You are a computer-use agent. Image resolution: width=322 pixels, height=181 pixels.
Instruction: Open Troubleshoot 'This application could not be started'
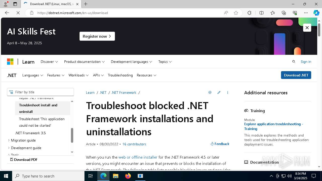pos(42,122)
